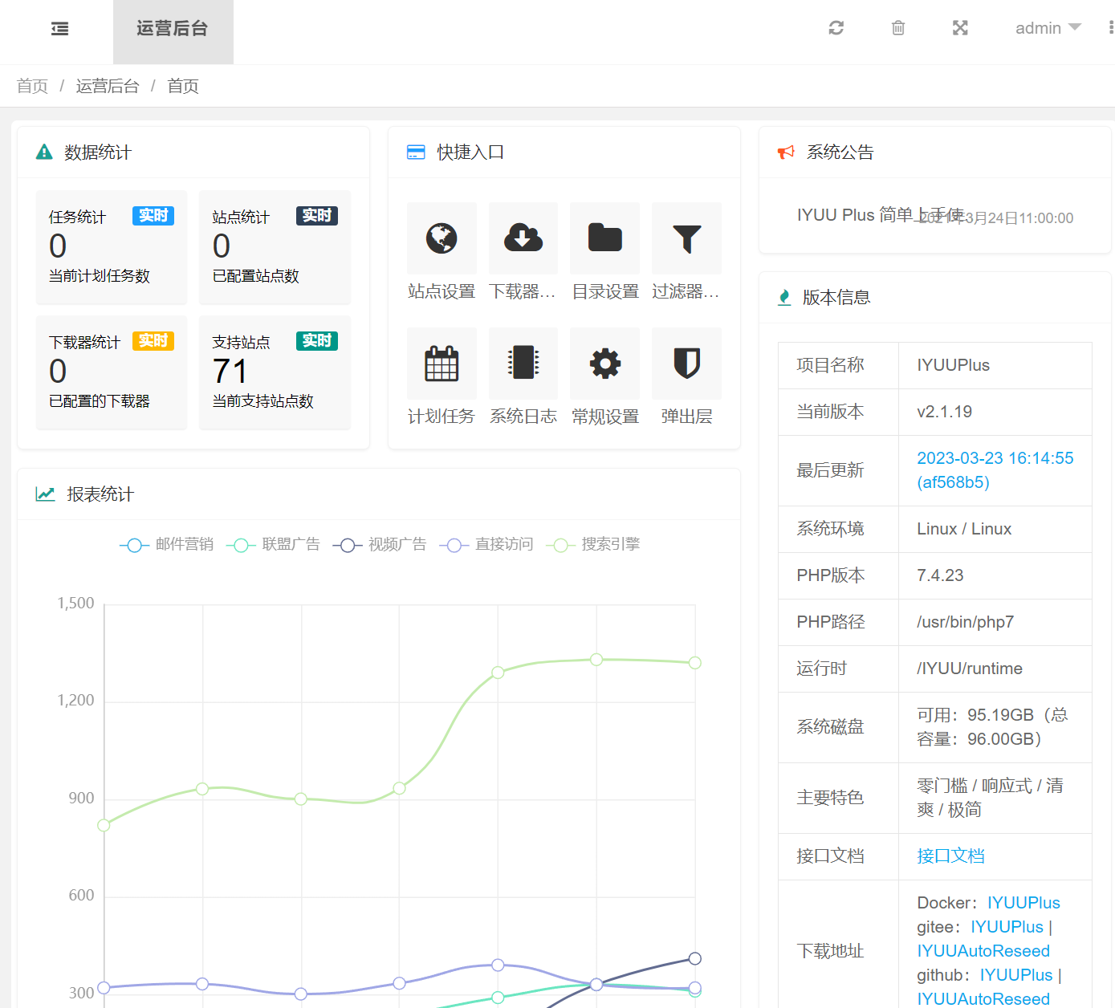
Task: Click the IYUU Plus 简单上手使 announcement
Action: pyautogui.click(x=880, y=215)
